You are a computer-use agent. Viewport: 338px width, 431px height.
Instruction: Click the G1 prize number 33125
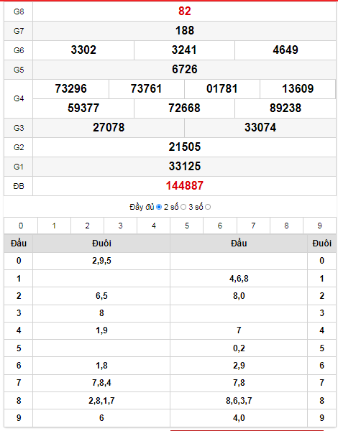[185, 167]
